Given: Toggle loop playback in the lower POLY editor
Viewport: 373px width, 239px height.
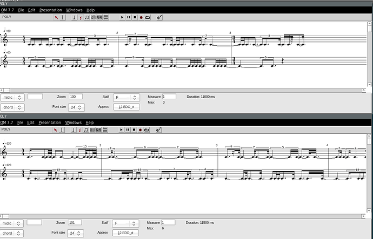Looking at the screenshot, I should coord(147,130).
